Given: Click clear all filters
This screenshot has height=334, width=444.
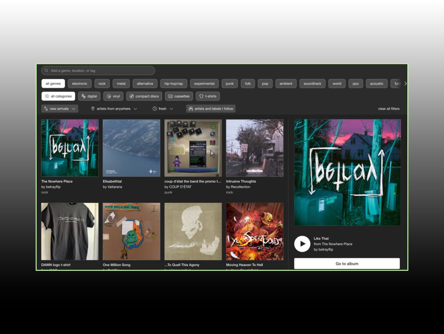Looking at the screenshot, I should pyautogui.click(x=389, y=109).
